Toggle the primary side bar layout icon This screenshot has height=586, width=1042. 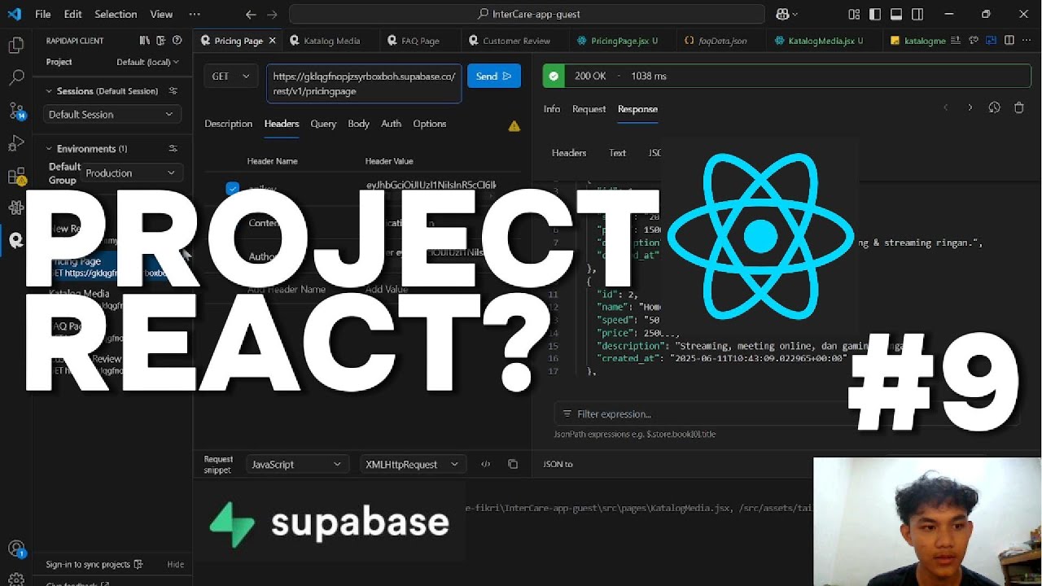[875, 14]
